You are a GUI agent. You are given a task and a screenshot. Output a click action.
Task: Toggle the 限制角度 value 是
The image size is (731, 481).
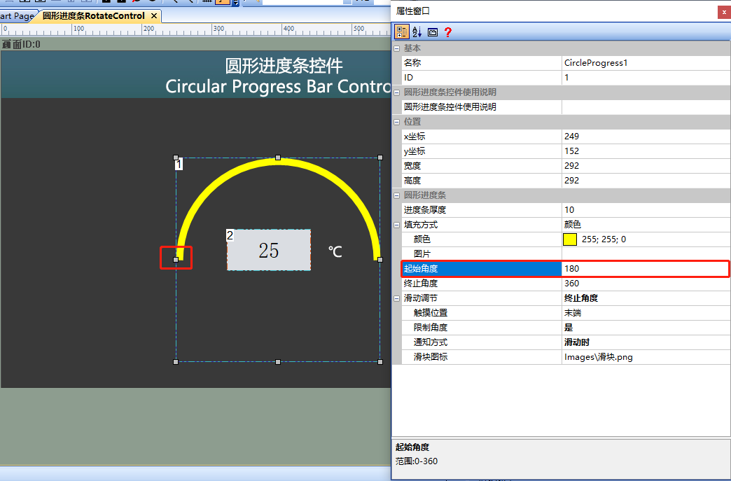point(646,328)
